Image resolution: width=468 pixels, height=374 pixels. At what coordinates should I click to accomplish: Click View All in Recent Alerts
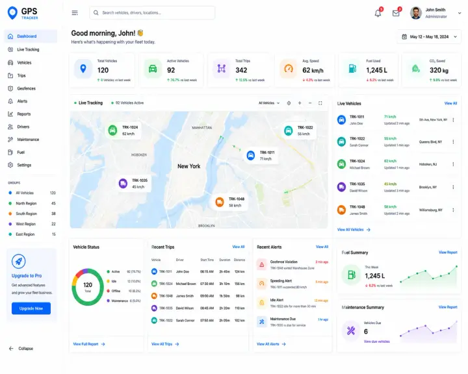[x=322, y=247]
